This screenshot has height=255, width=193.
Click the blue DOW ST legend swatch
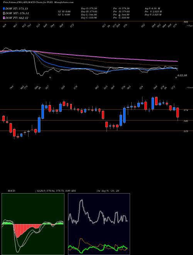coord(4,8)
